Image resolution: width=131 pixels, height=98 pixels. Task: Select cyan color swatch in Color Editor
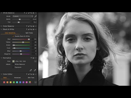point(17,82)
